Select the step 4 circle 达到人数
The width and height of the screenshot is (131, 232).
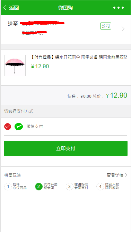click(x=100, y=187)
